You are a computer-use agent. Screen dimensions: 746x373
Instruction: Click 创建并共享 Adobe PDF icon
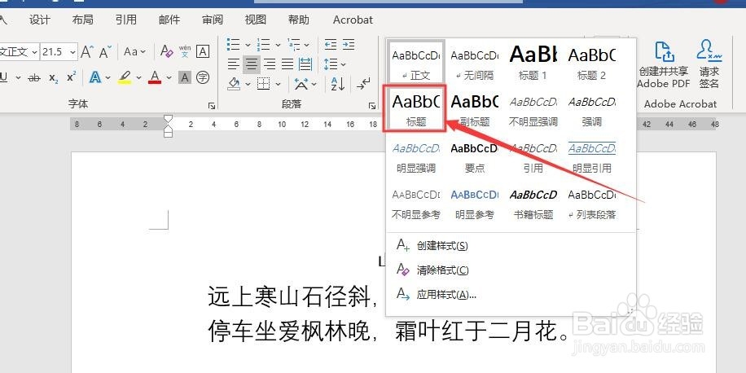tap(665, 52)
